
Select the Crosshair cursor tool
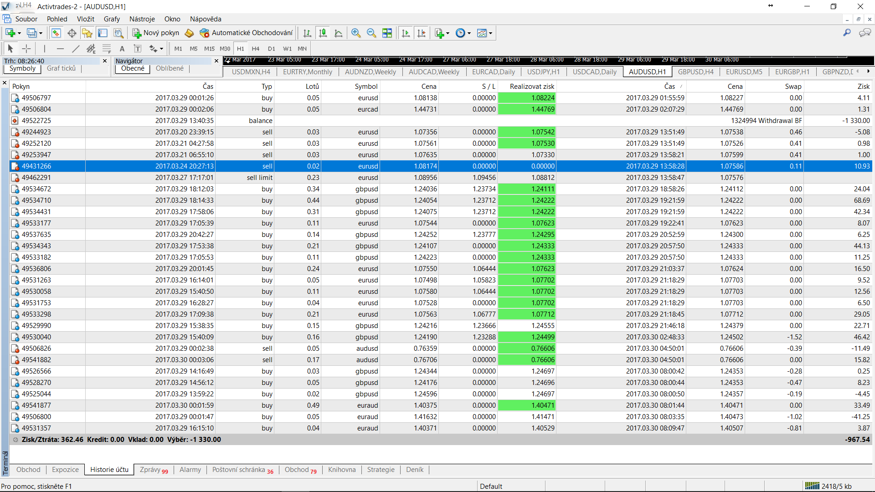26,48
